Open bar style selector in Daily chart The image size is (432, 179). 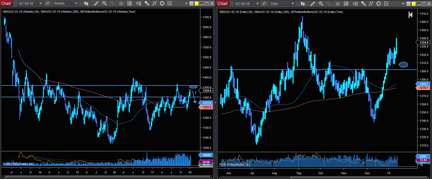point(303,3)
